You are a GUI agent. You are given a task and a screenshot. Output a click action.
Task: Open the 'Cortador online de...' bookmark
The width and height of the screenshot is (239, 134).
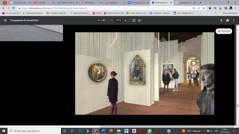(57, 13)
